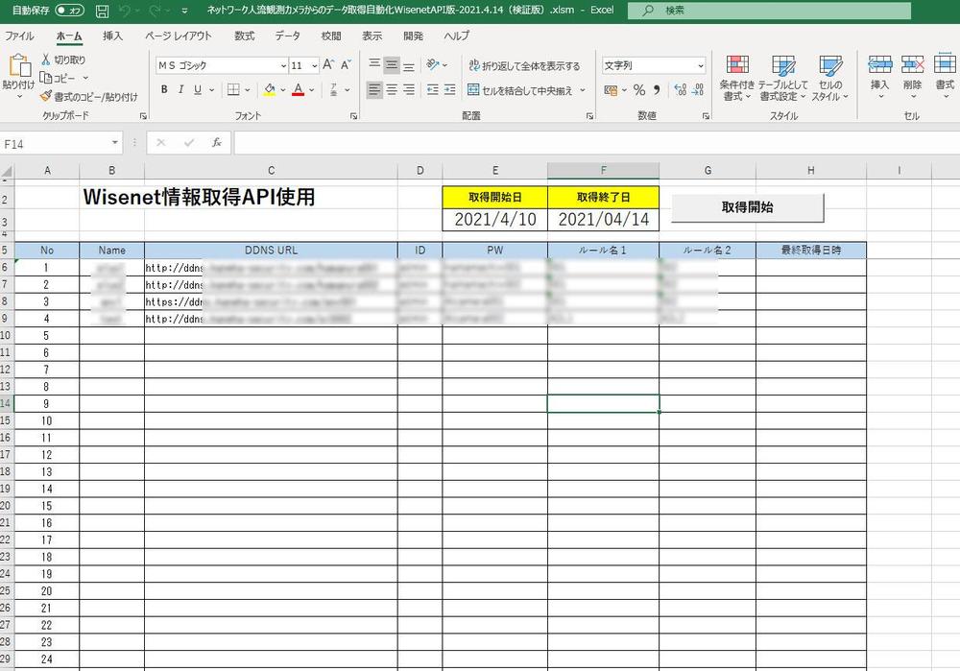
Task: Open the borders dropdown arrow
Action: 248,90
